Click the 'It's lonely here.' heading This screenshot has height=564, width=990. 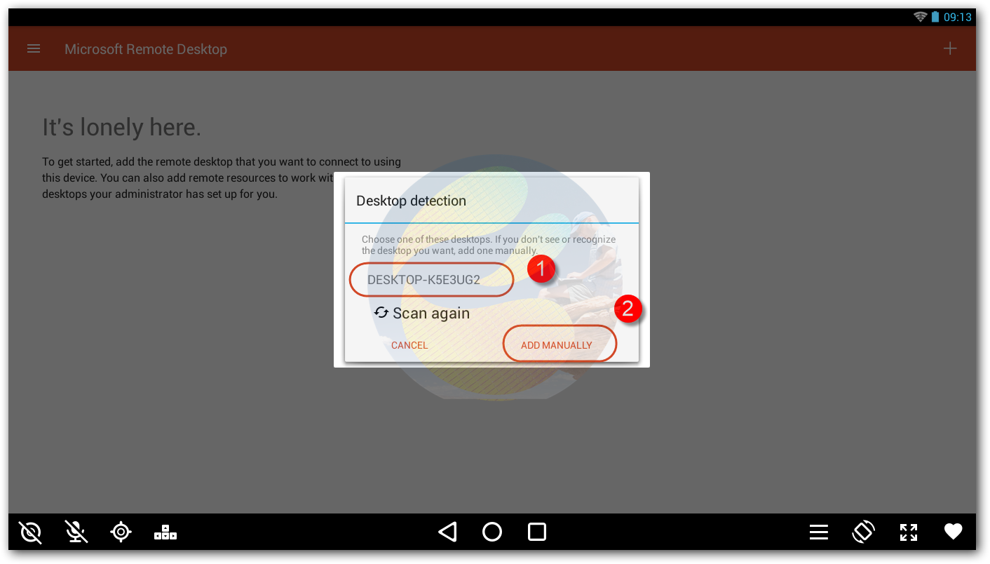coord(122,127)
